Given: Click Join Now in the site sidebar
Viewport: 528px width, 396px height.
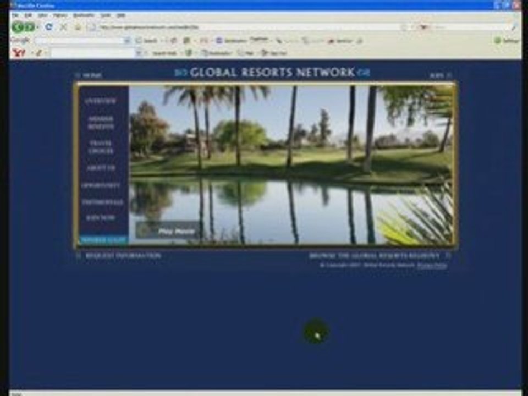Looking at the screenshot, I should pos(101,218).
